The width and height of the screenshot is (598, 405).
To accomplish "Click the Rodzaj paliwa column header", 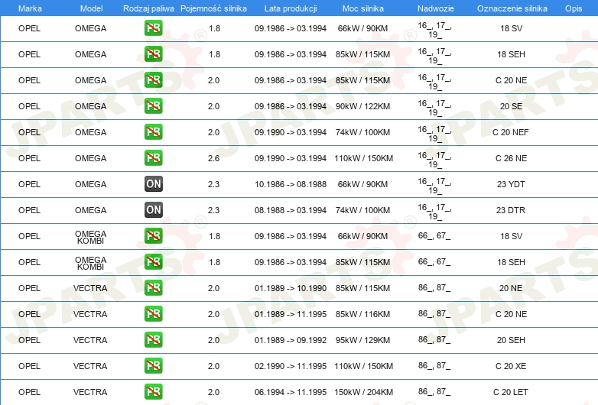I will pyautogui.click(x=148, y=8).
